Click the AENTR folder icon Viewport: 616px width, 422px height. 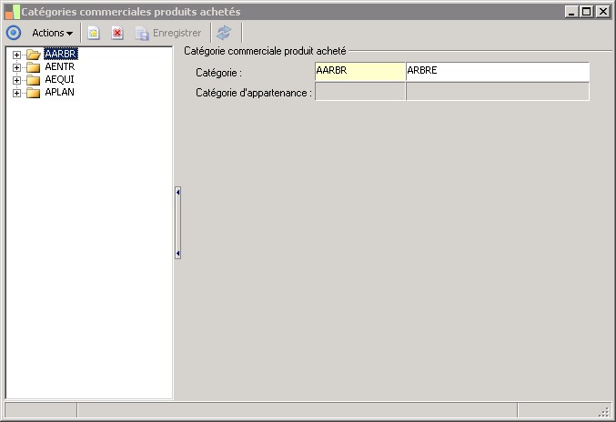pyautogui.click(x=34, y=67)
